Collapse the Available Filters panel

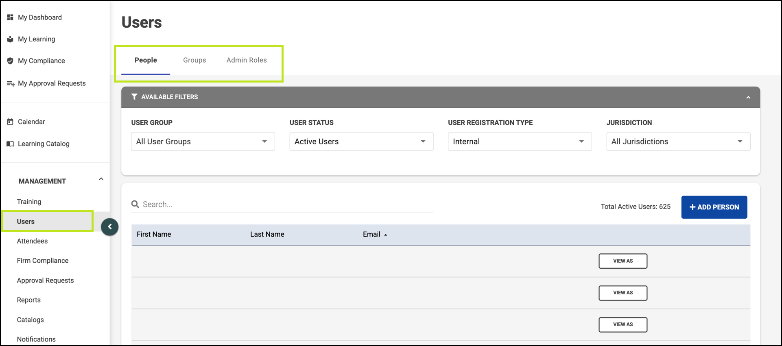(x=748, y=97)
